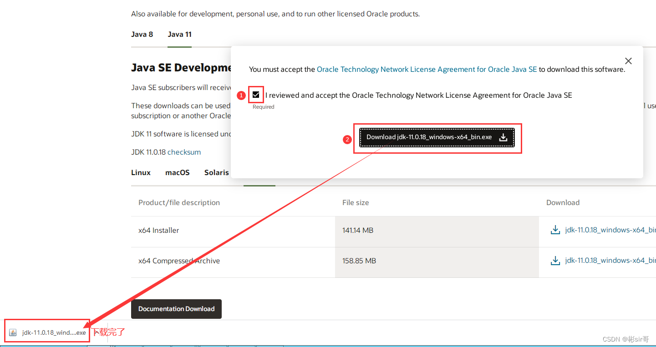
Task: Click download icon in x64 Installer row
Action: [555, 230]
